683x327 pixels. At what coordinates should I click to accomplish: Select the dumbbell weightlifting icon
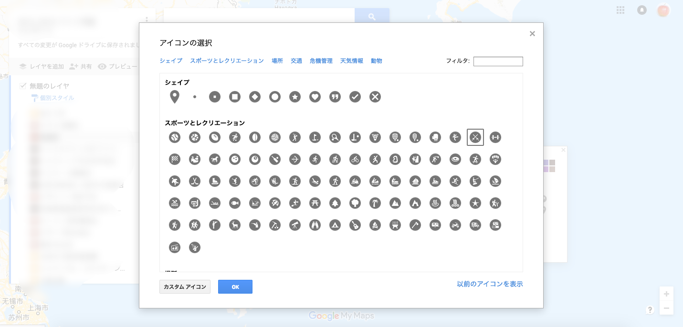point(495,137)
